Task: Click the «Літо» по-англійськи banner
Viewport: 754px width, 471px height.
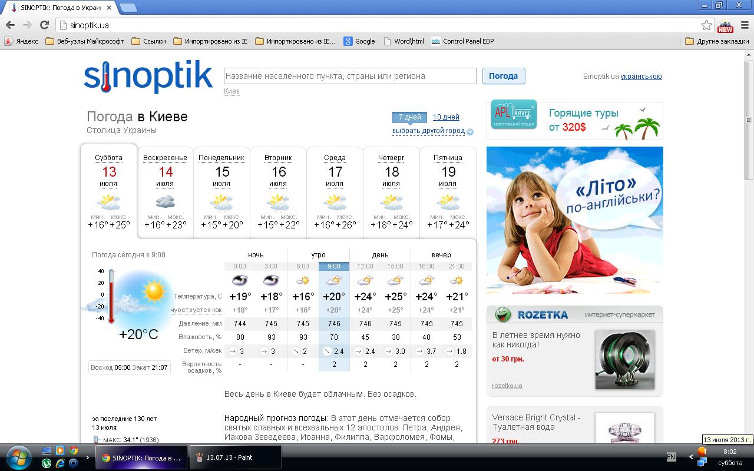Action: [x=575, y=220]
